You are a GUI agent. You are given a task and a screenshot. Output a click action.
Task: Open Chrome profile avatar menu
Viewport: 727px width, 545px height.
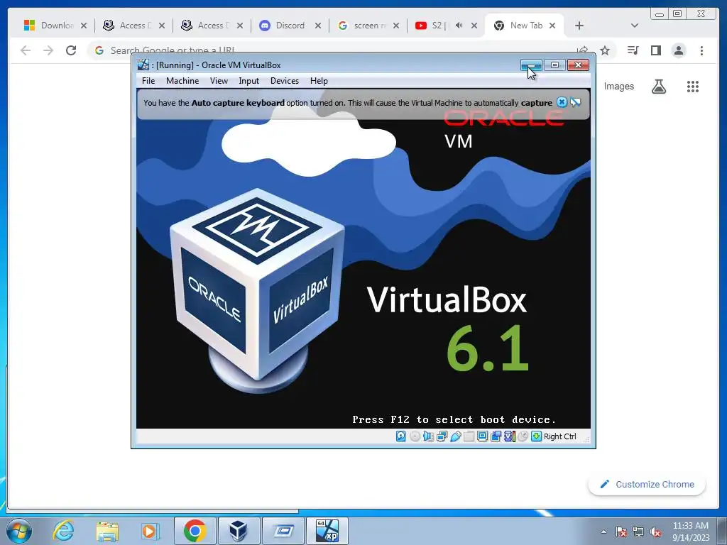click(679, 50)
